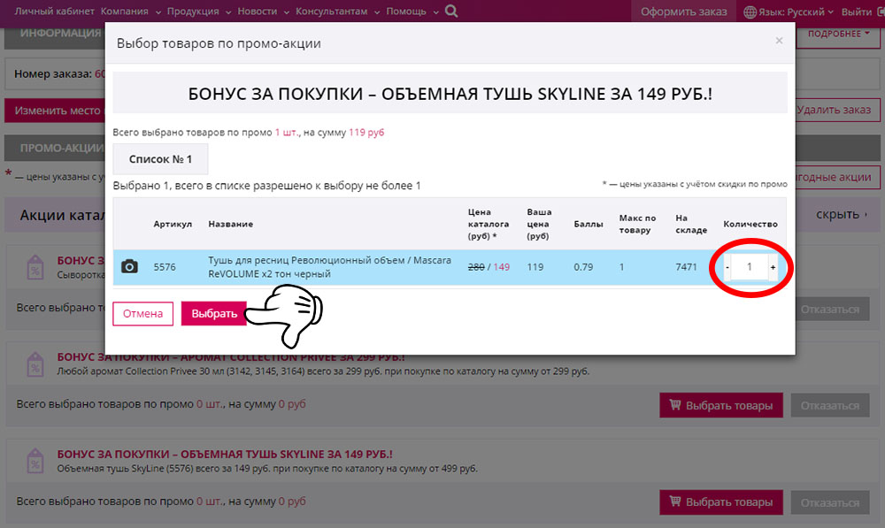Open the Продукция menu
Image resolution: width=885 pixels, height=528 pixels.
(x=198, y=11)
